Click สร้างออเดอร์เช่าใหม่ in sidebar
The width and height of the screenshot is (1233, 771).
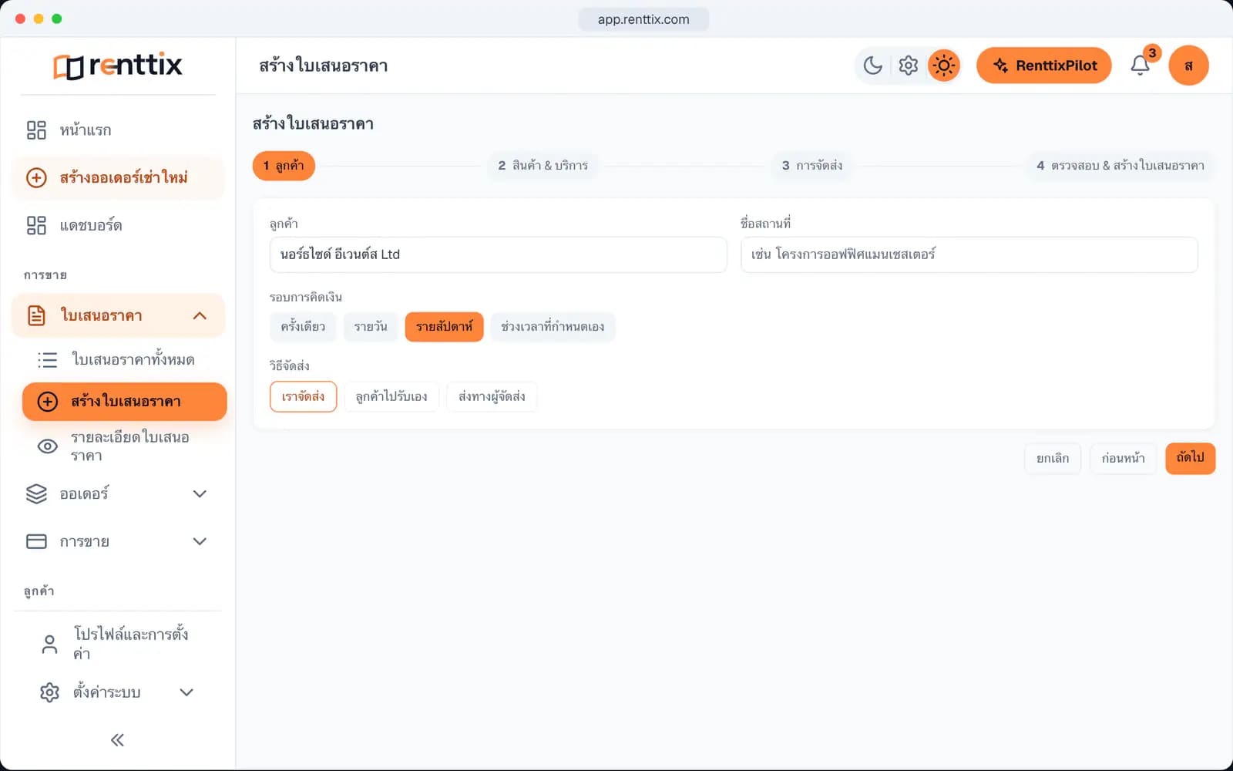(118, 178)
